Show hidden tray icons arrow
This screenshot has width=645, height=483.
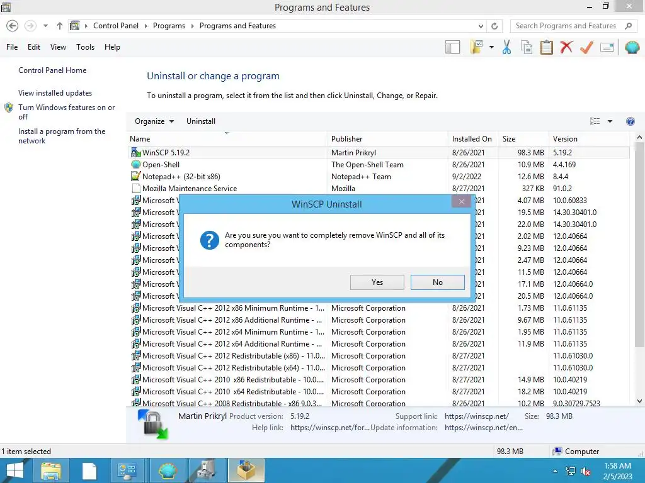[556, 471]
